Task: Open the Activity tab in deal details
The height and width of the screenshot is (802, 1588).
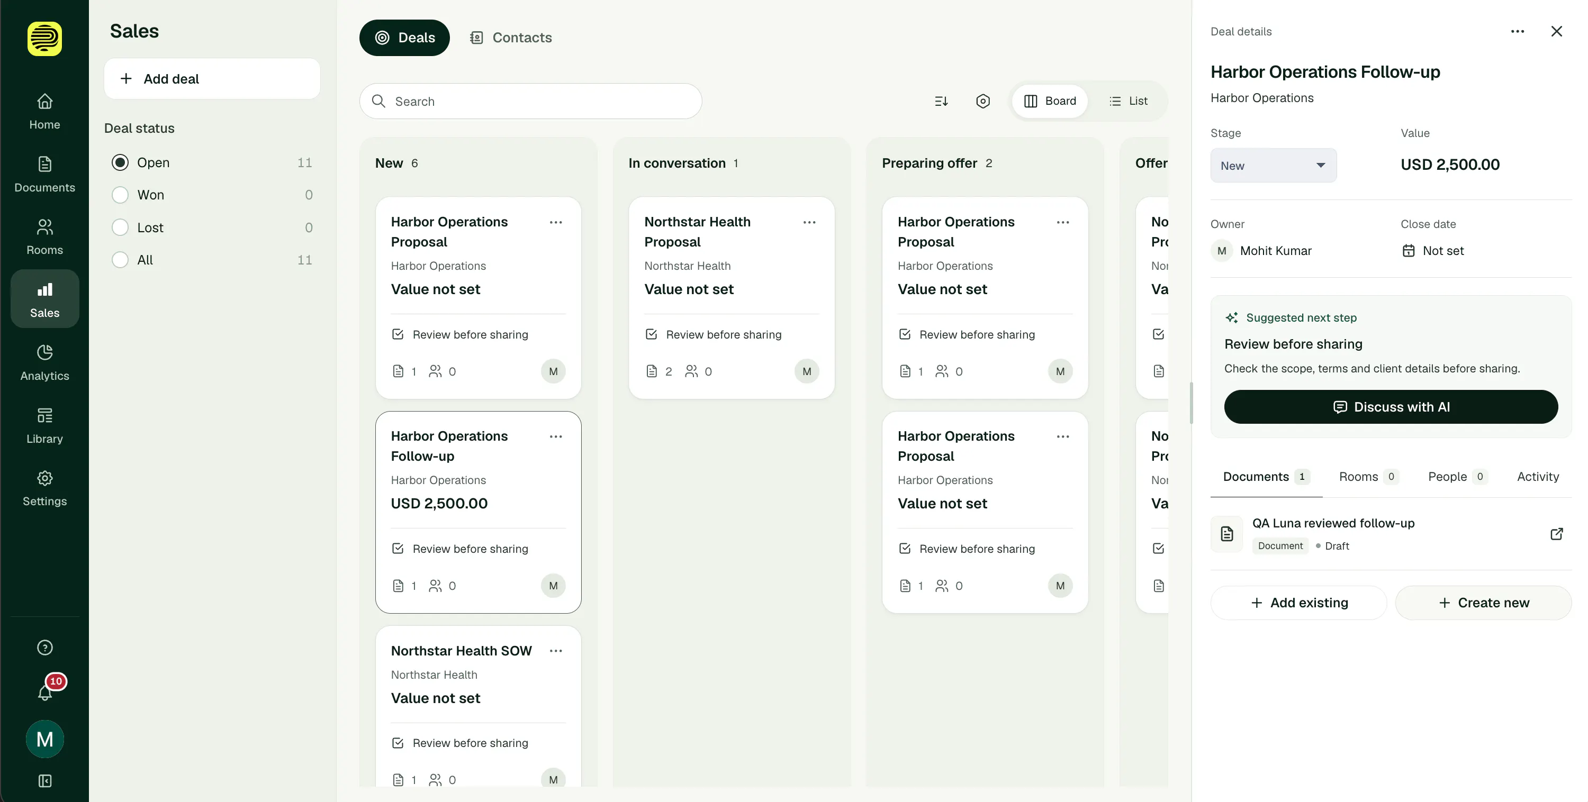Action: (1538, 477)
